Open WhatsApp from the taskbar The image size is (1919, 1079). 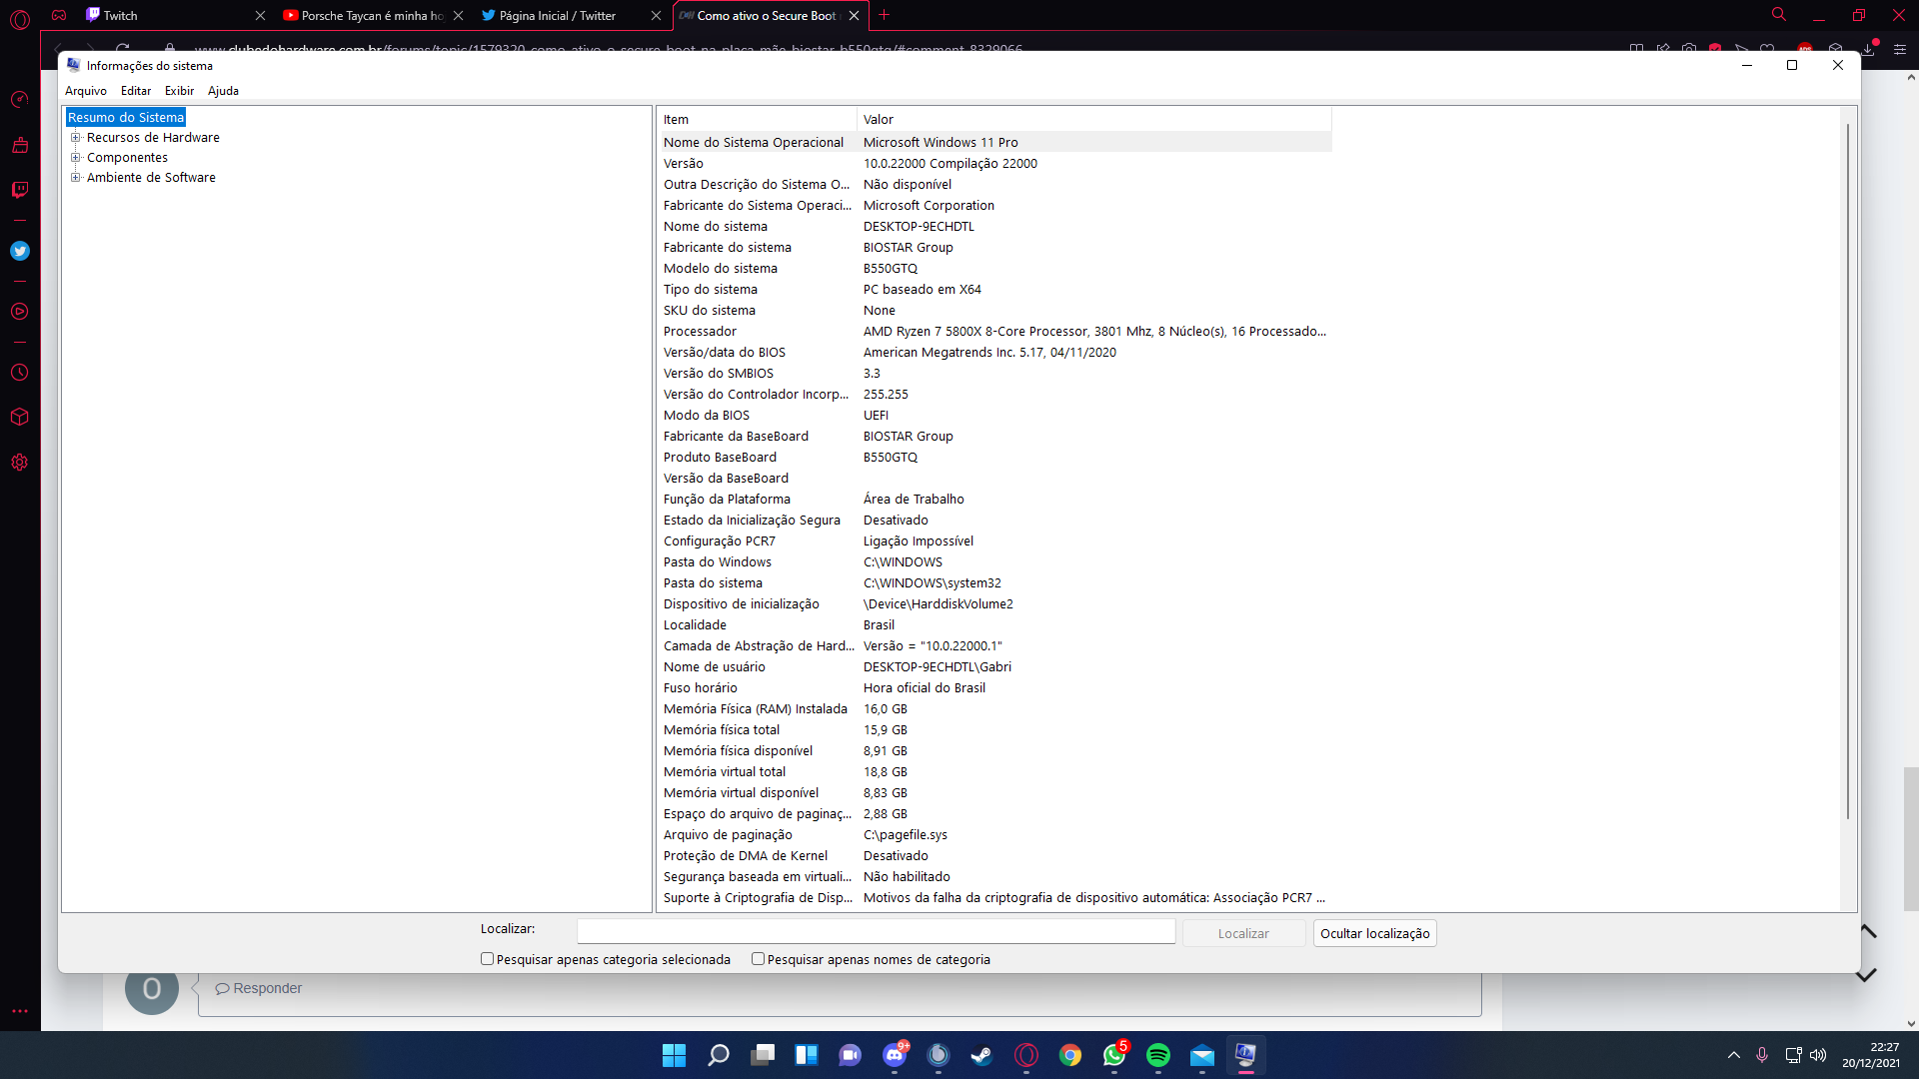click(x=1114, y=1055)
